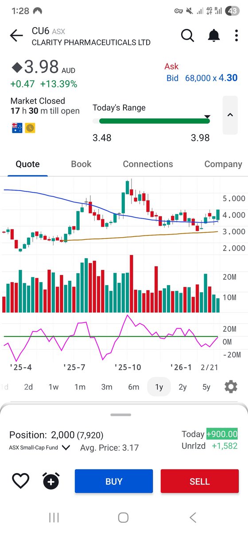
Task: Select 5y chart timeframe
Action: pos(206,387)
